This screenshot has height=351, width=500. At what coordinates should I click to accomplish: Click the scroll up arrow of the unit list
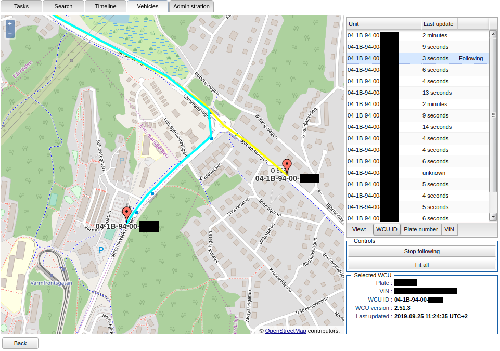[493, 34]
